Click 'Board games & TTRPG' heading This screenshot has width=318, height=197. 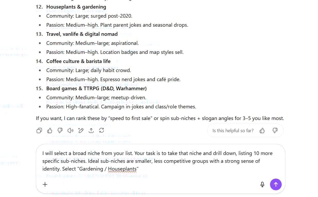click(96, 88)
